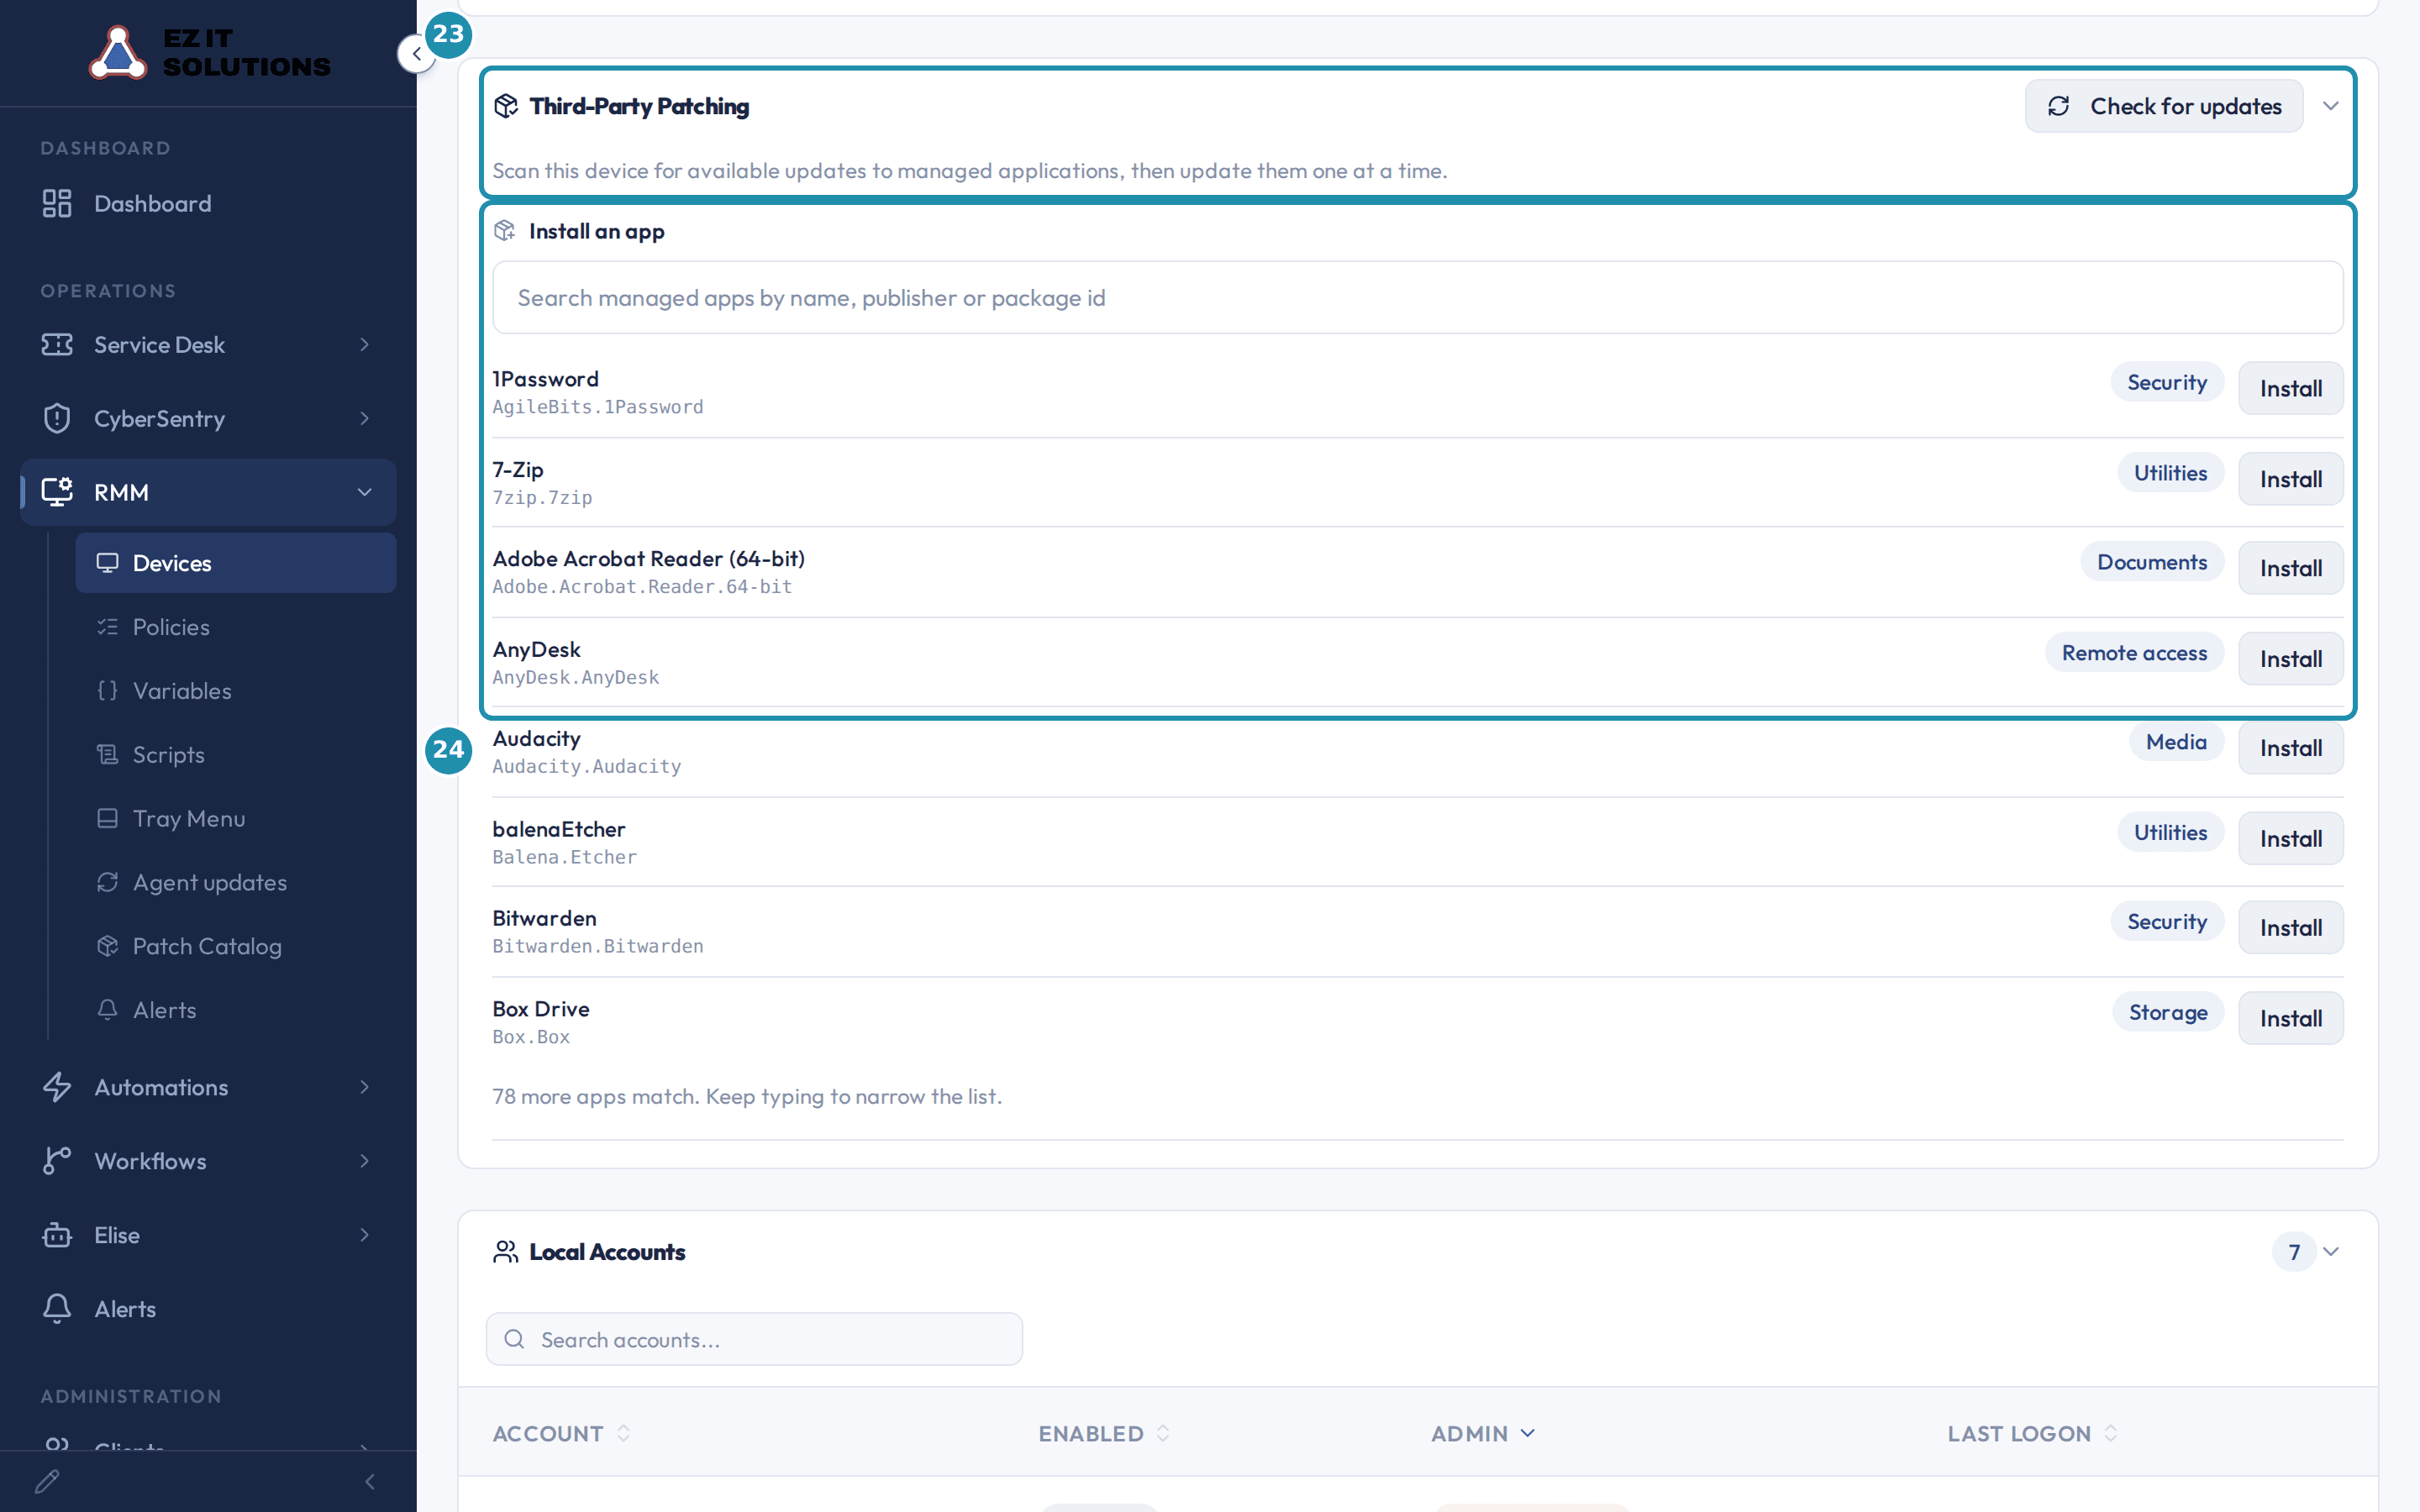This screenshot has width=2420, height=1512.
Task: Install Adobe Acrobat Reader (64-bit)
Action: point(2290,568)
